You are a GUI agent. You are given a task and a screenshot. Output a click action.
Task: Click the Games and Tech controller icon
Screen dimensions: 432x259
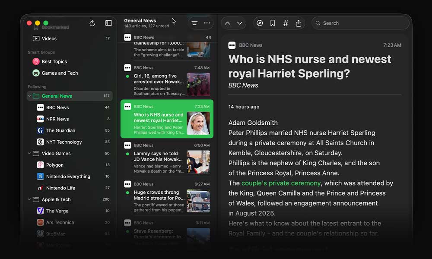point(36,73)
